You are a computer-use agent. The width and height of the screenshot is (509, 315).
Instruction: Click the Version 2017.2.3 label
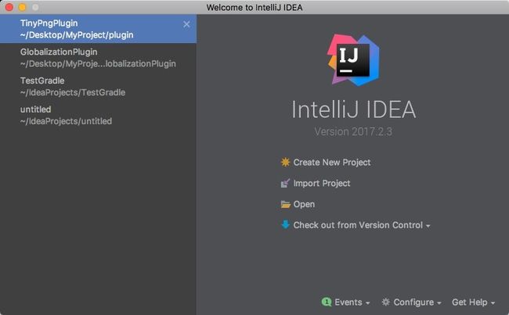[353, 131]
